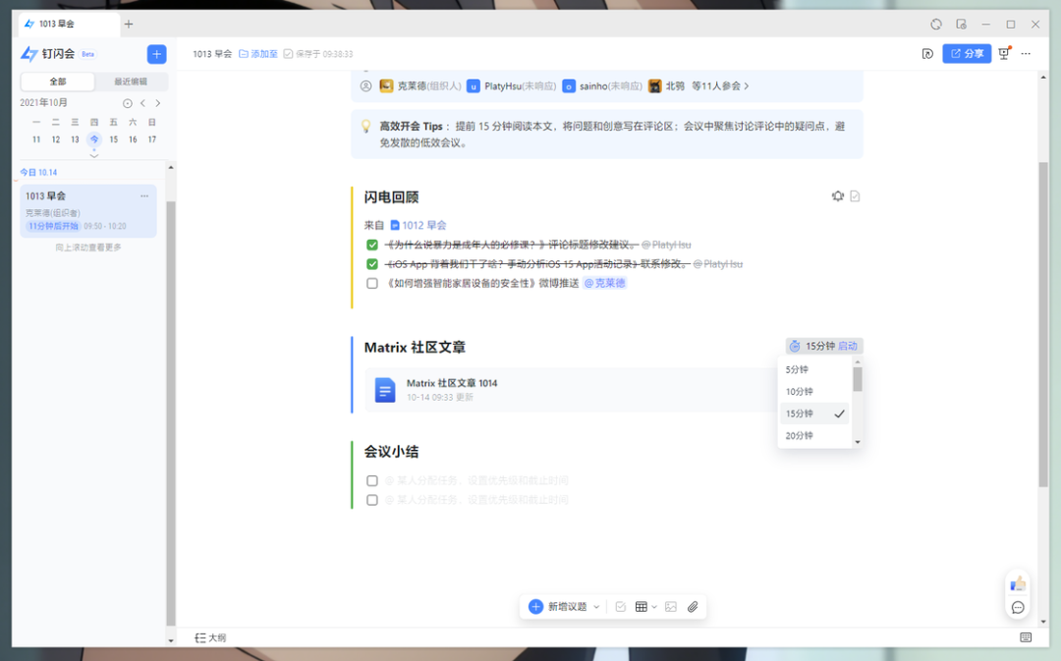The width and height of the screenshot is (1061, 661).
Task: Click the task checklist icon in the 闪电回顾 header
Action: coord(856,196)
